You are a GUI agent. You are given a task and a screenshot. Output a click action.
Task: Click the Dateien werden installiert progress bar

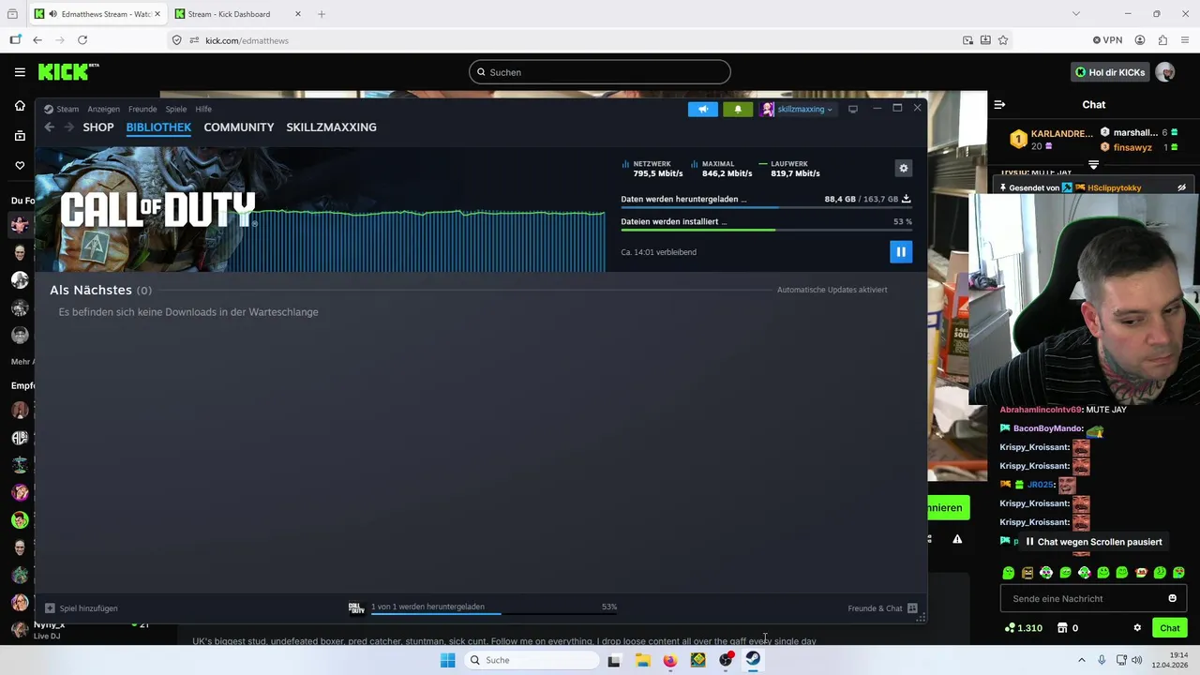[x=766, y=230]
